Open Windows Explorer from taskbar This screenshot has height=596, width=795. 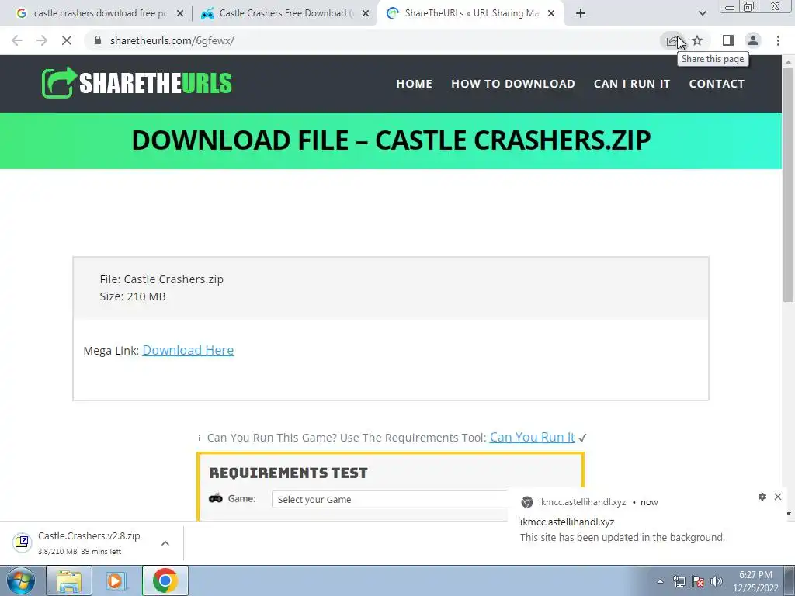point(69,580)
